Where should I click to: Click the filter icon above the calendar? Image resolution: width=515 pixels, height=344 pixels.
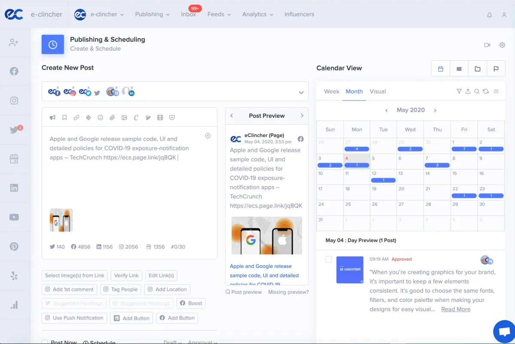tap(459, 91)
